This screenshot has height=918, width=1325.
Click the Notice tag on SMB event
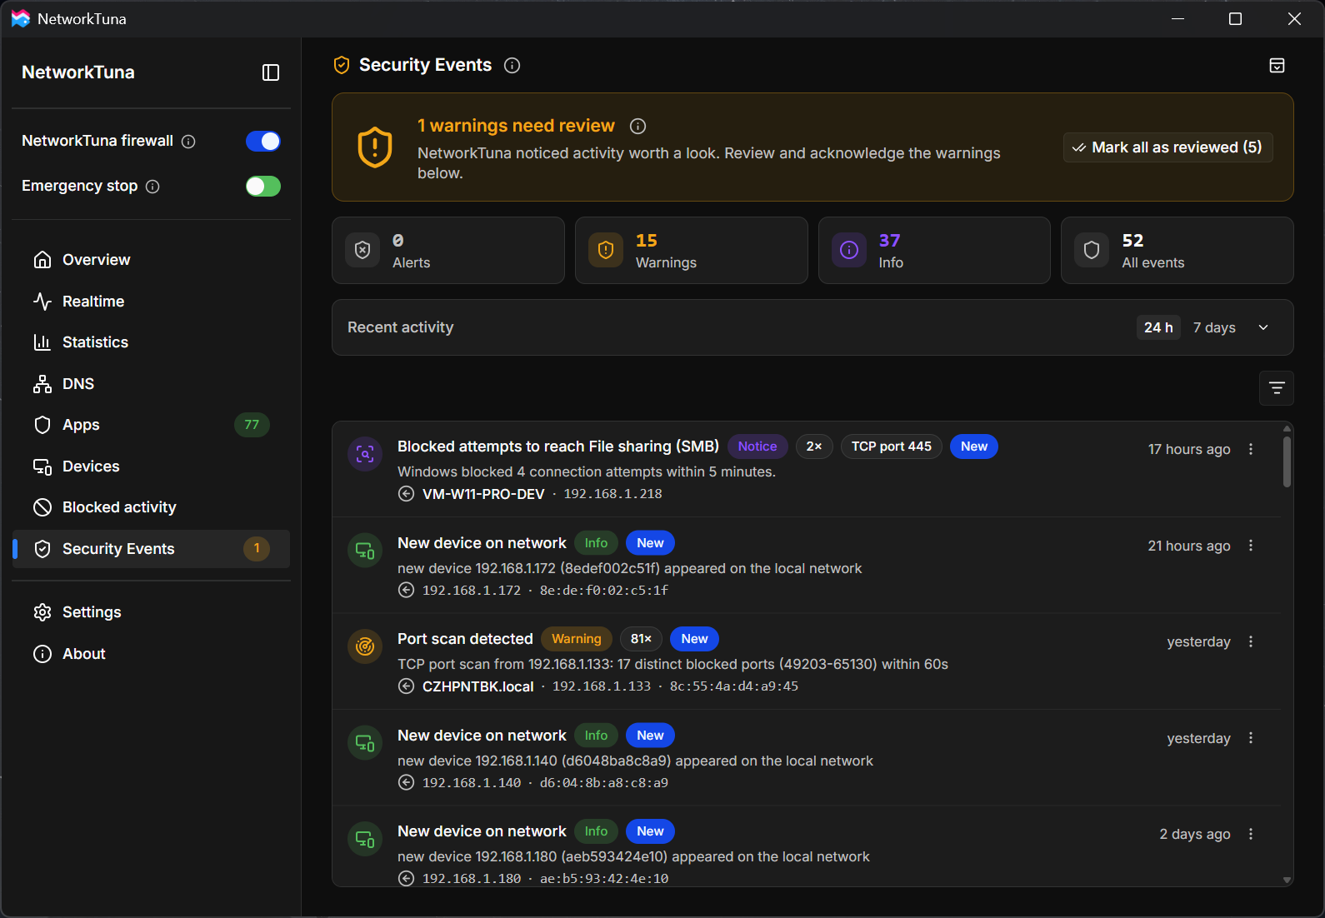coord(757,447)
